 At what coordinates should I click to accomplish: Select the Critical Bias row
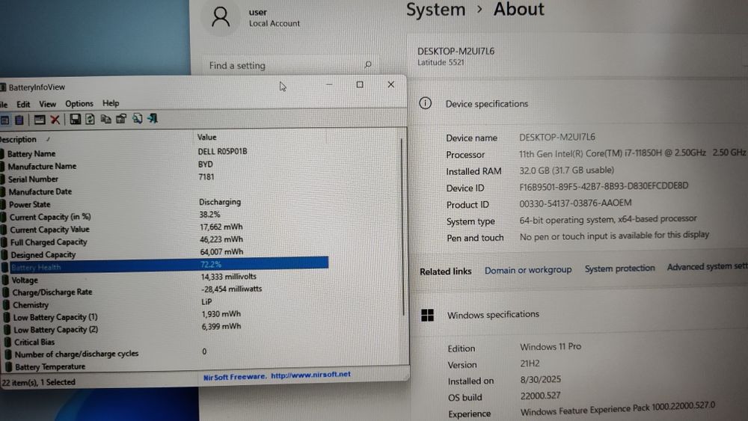coord(165,342)
